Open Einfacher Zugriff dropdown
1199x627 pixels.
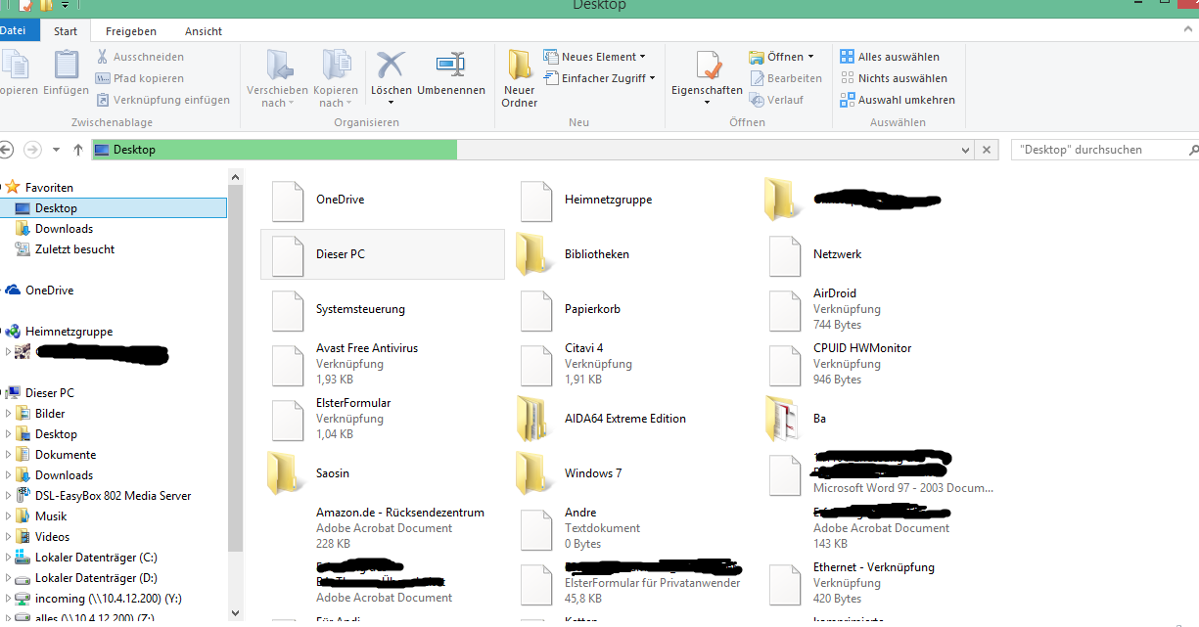pyautogui.click(x=599, y=78)
